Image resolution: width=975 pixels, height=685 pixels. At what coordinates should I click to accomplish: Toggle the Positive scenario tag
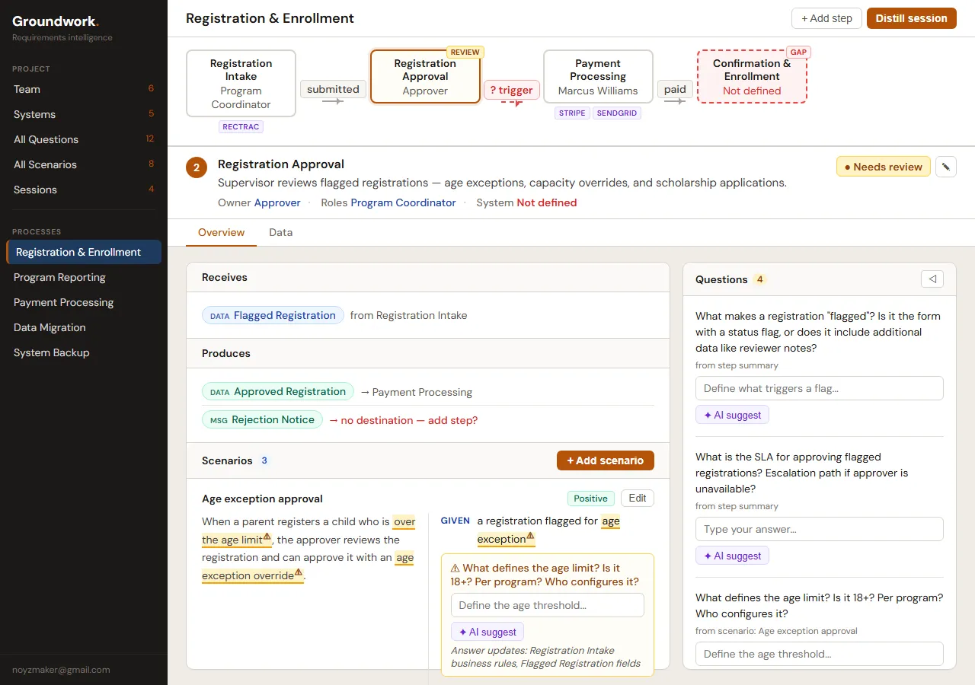pyautogui.click(x=590, y=499)
